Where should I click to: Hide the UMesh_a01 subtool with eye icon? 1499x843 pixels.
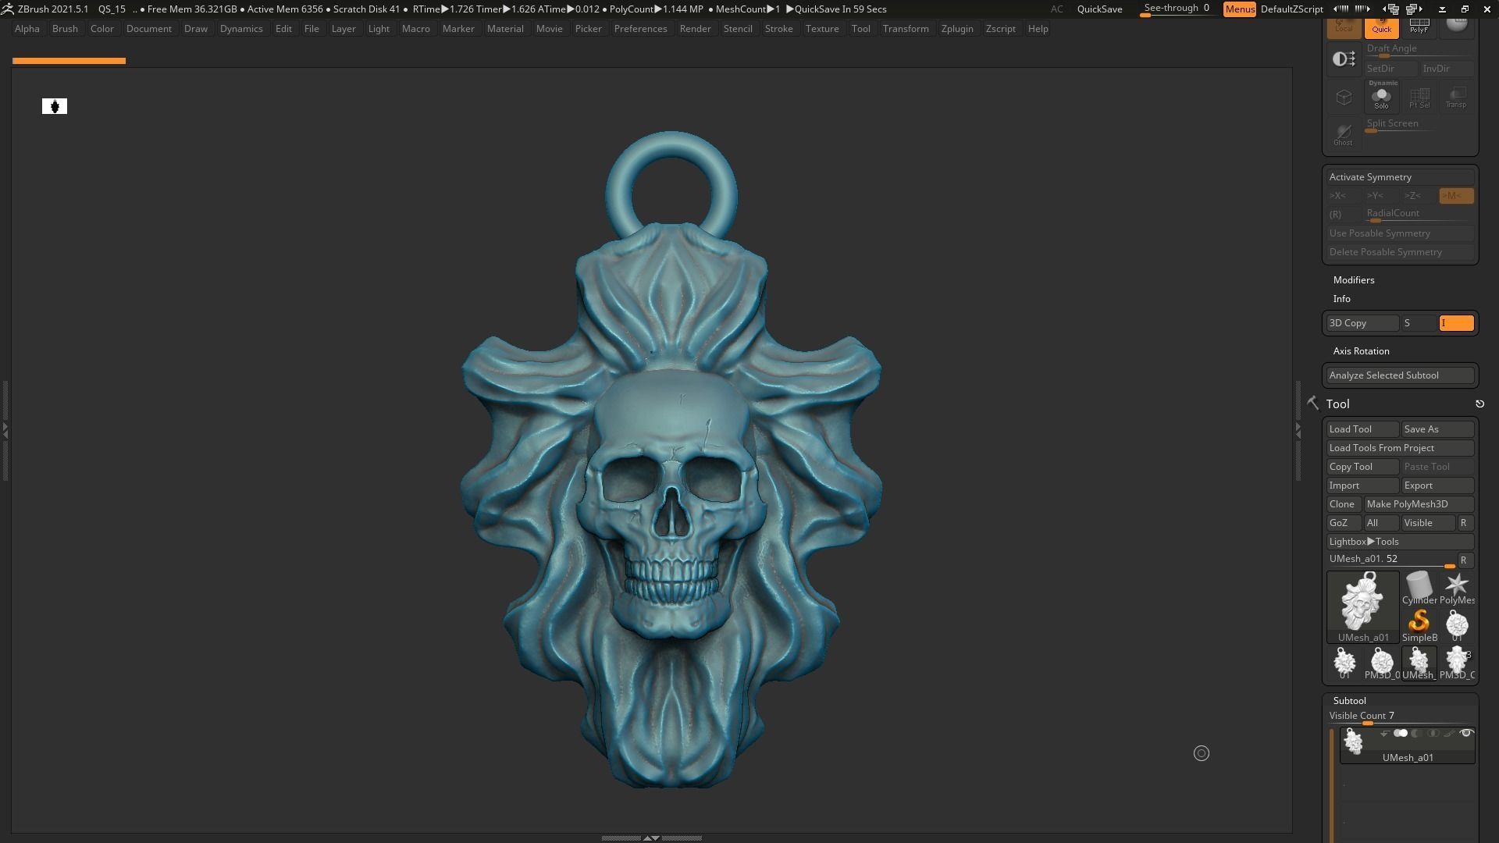pyautogui.click(x=1466, y=734)
